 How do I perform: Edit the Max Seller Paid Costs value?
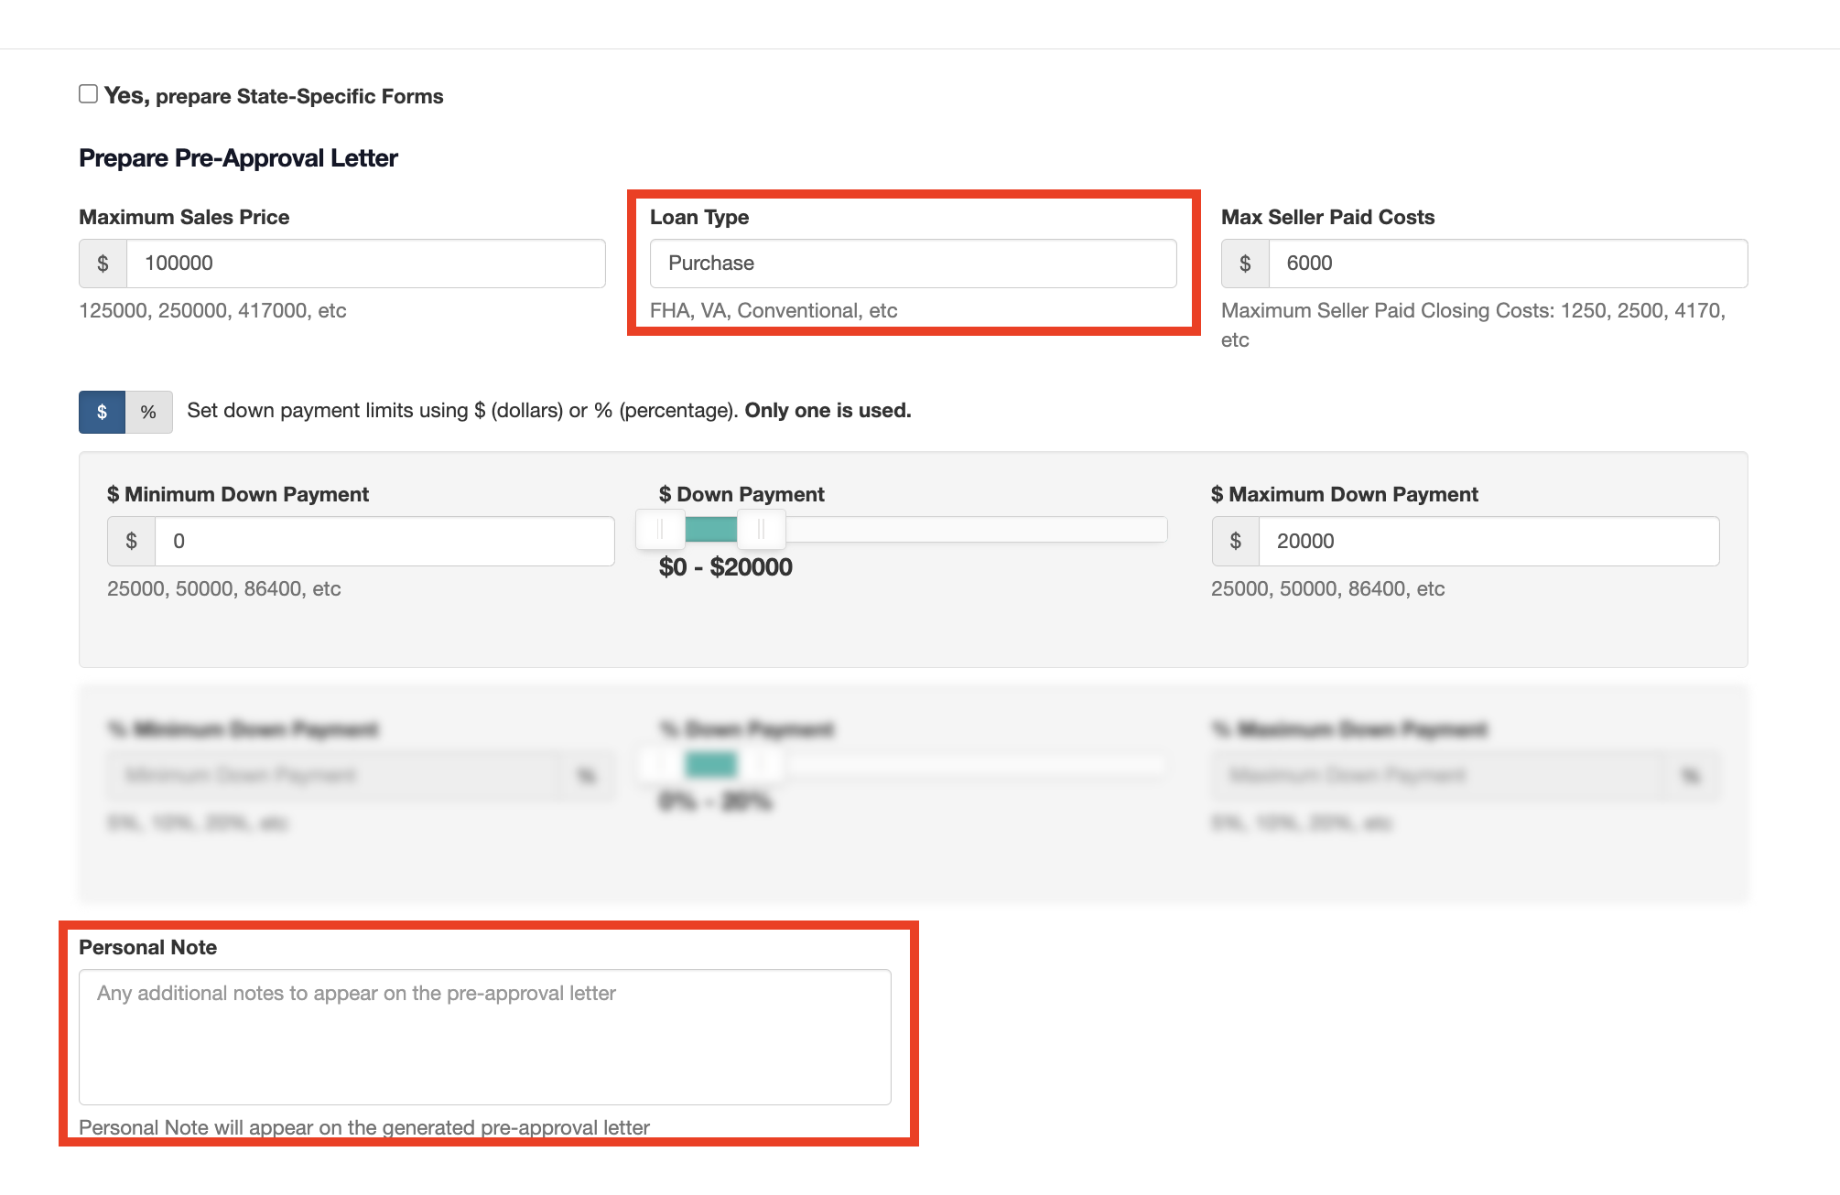pyautogui.click(x=1507, y=264)
